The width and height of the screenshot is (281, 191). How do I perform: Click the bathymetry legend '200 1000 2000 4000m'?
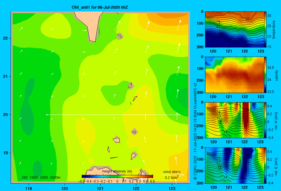tap(41, 178)
